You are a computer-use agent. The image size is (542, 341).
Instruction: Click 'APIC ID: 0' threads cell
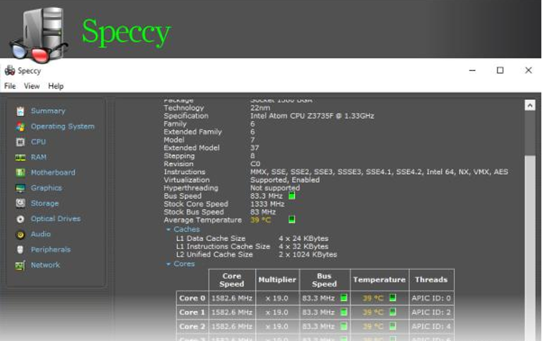click(431, 298)
